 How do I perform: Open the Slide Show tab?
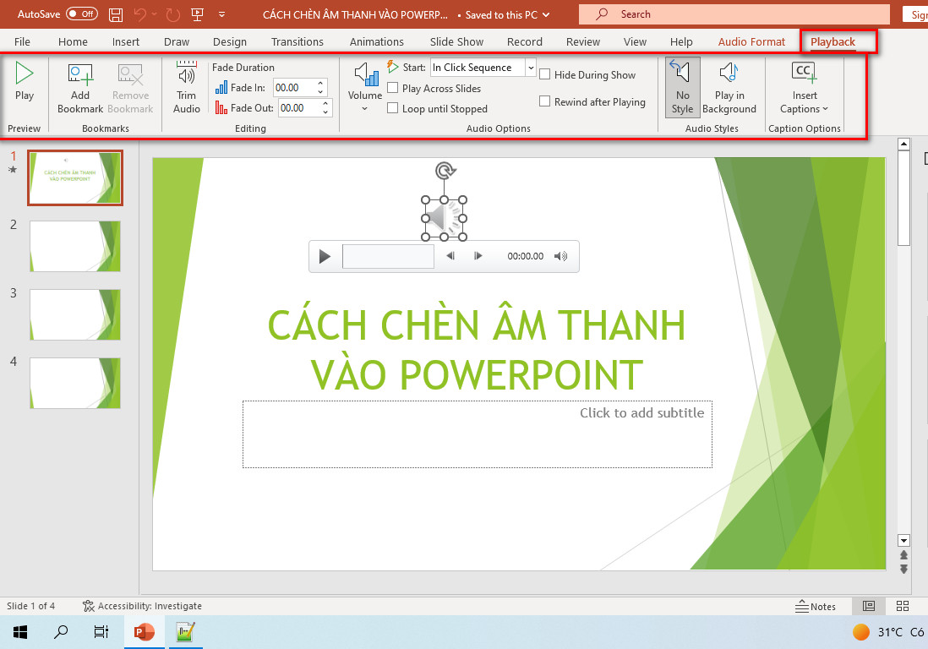456,41
